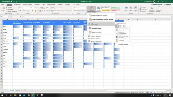Screen dimensions: 173x97
Task: Apply percent style format
Action: (x=78, y=11)
